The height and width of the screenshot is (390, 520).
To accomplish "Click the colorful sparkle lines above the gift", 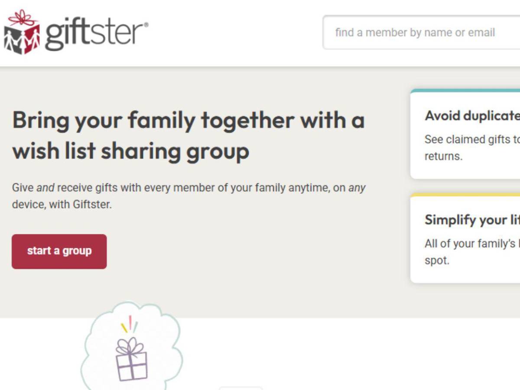I will 129,324.
